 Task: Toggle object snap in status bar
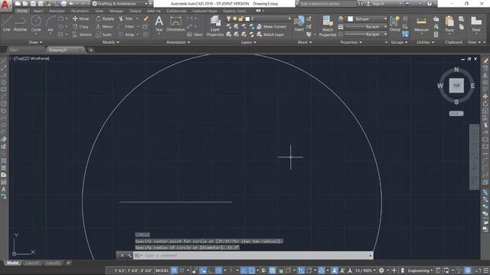[252, 270]
